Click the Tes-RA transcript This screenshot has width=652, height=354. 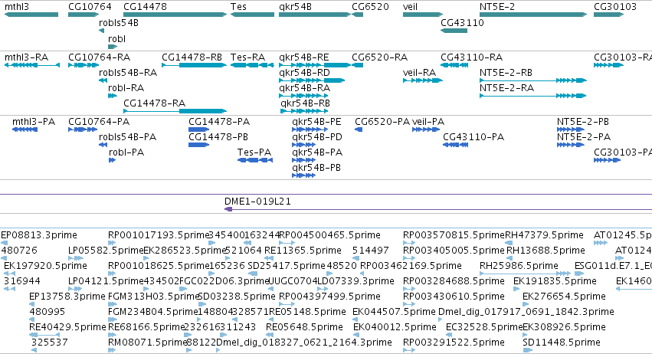(x=252, y=65)
